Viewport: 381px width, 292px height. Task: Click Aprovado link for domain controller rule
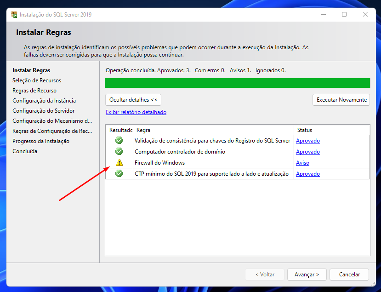pyautogui.click(x=307, y=151)
